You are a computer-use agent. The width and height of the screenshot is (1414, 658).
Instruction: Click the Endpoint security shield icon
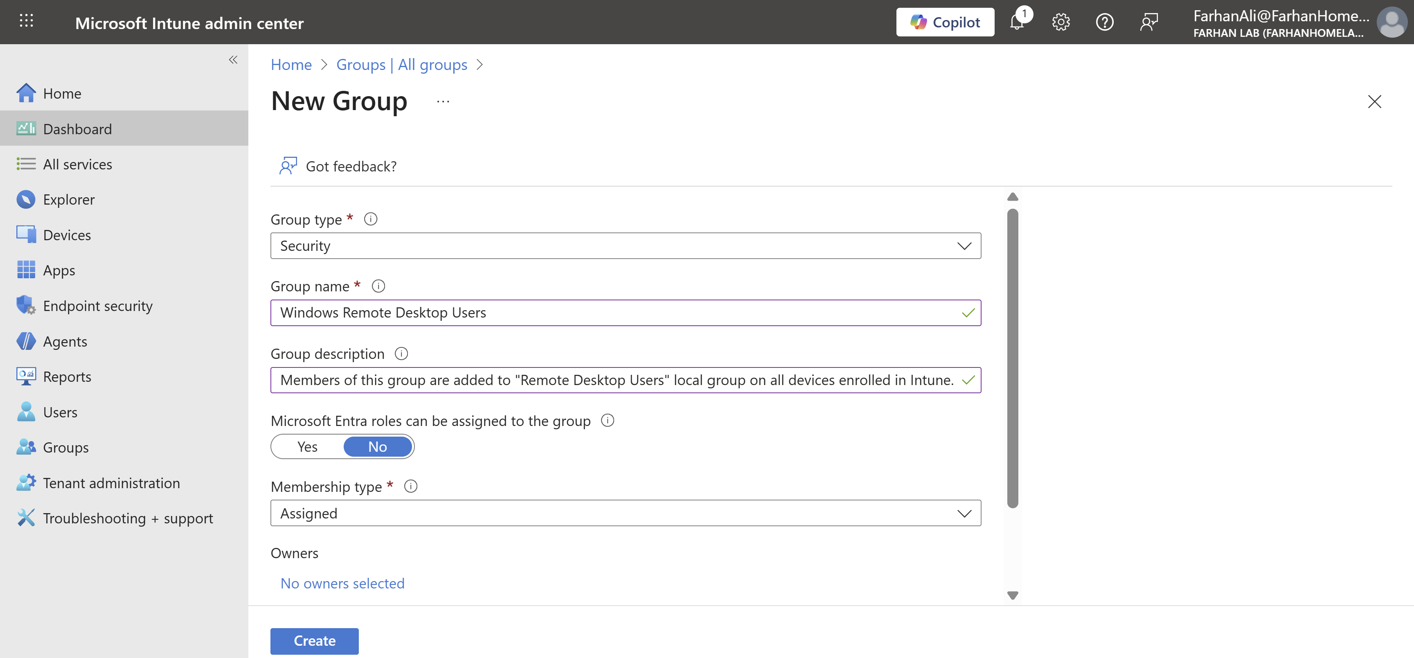coord(25,306)
